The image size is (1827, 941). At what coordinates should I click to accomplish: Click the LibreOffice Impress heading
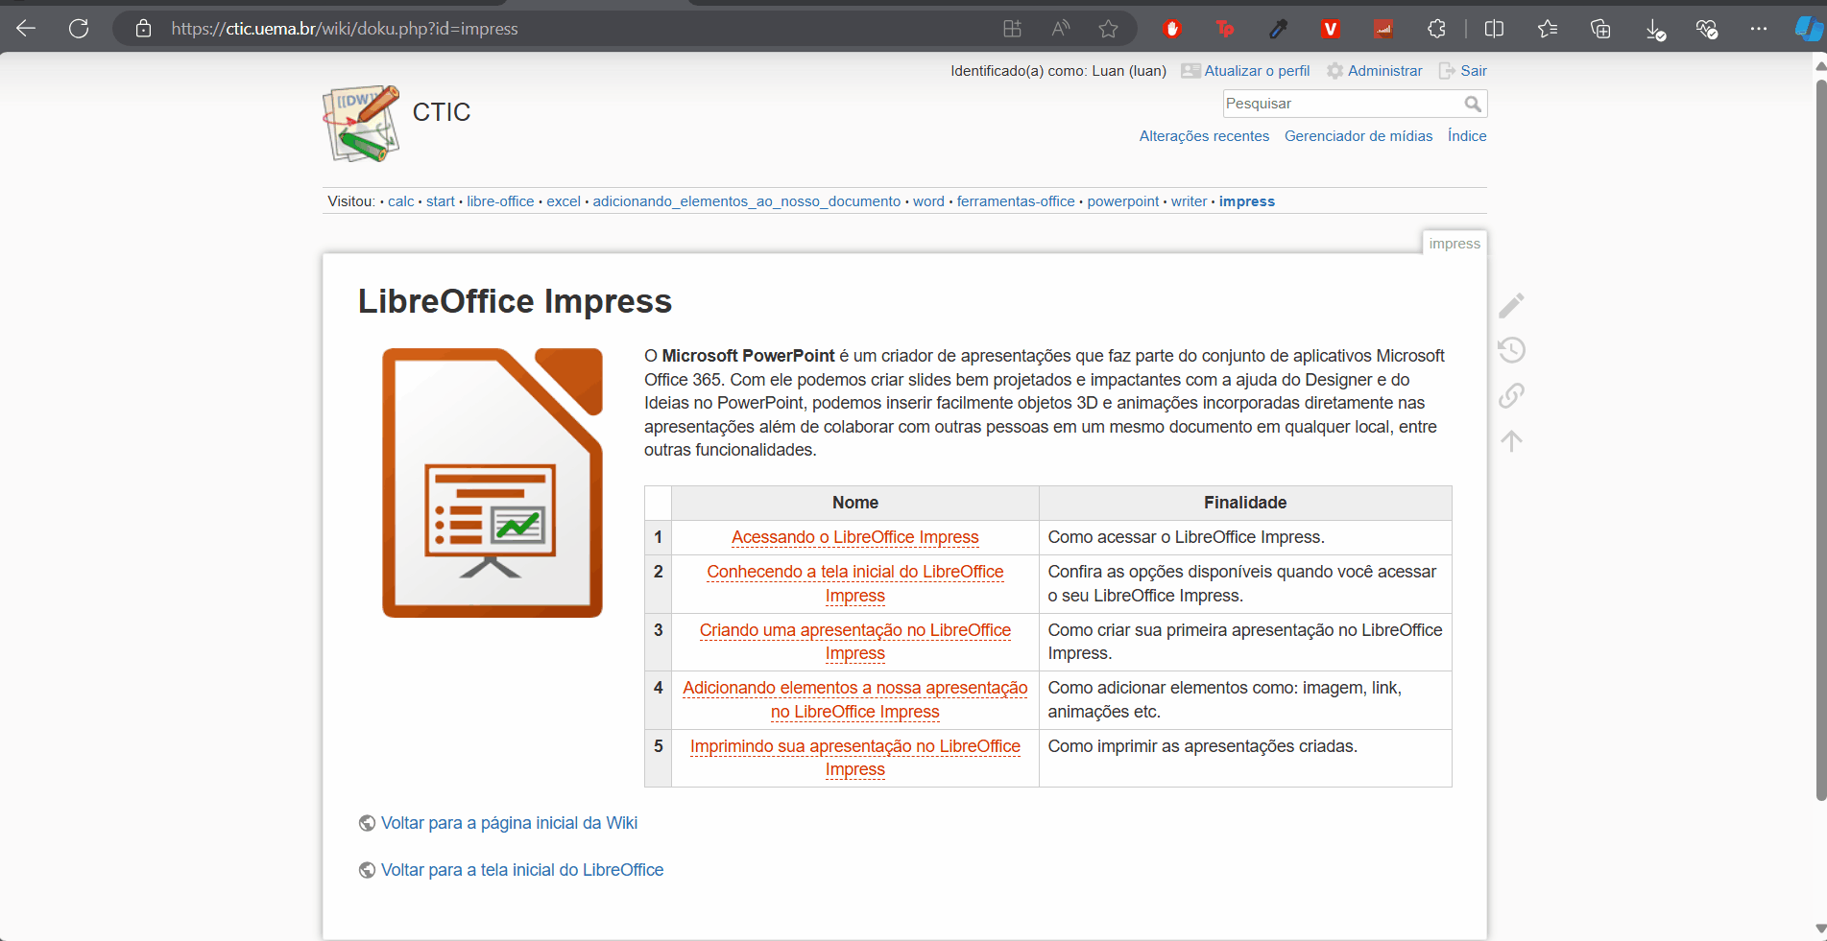click(x=515, y=301)
